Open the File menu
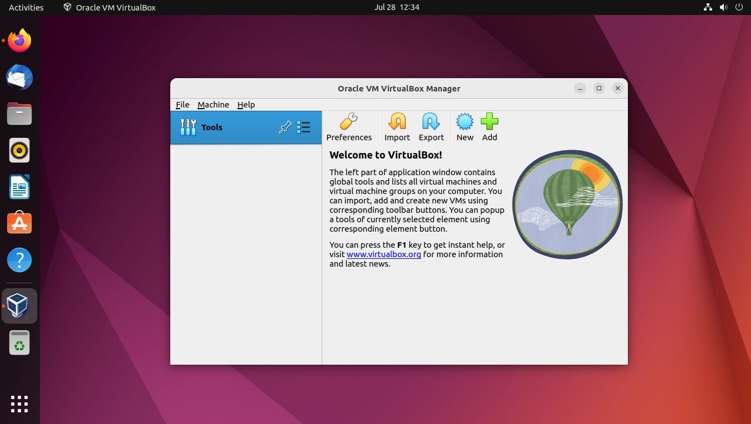Viewport: 751px width, 424px height. coord(182,105)
